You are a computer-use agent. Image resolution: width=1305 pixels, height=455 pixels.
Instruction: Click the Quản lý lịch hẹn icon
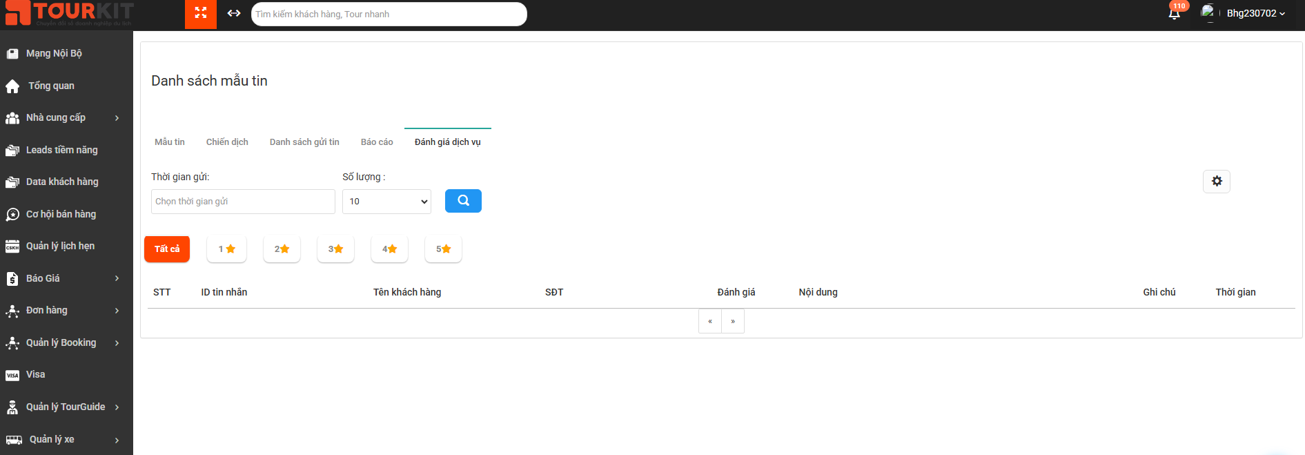coord(12,246)
